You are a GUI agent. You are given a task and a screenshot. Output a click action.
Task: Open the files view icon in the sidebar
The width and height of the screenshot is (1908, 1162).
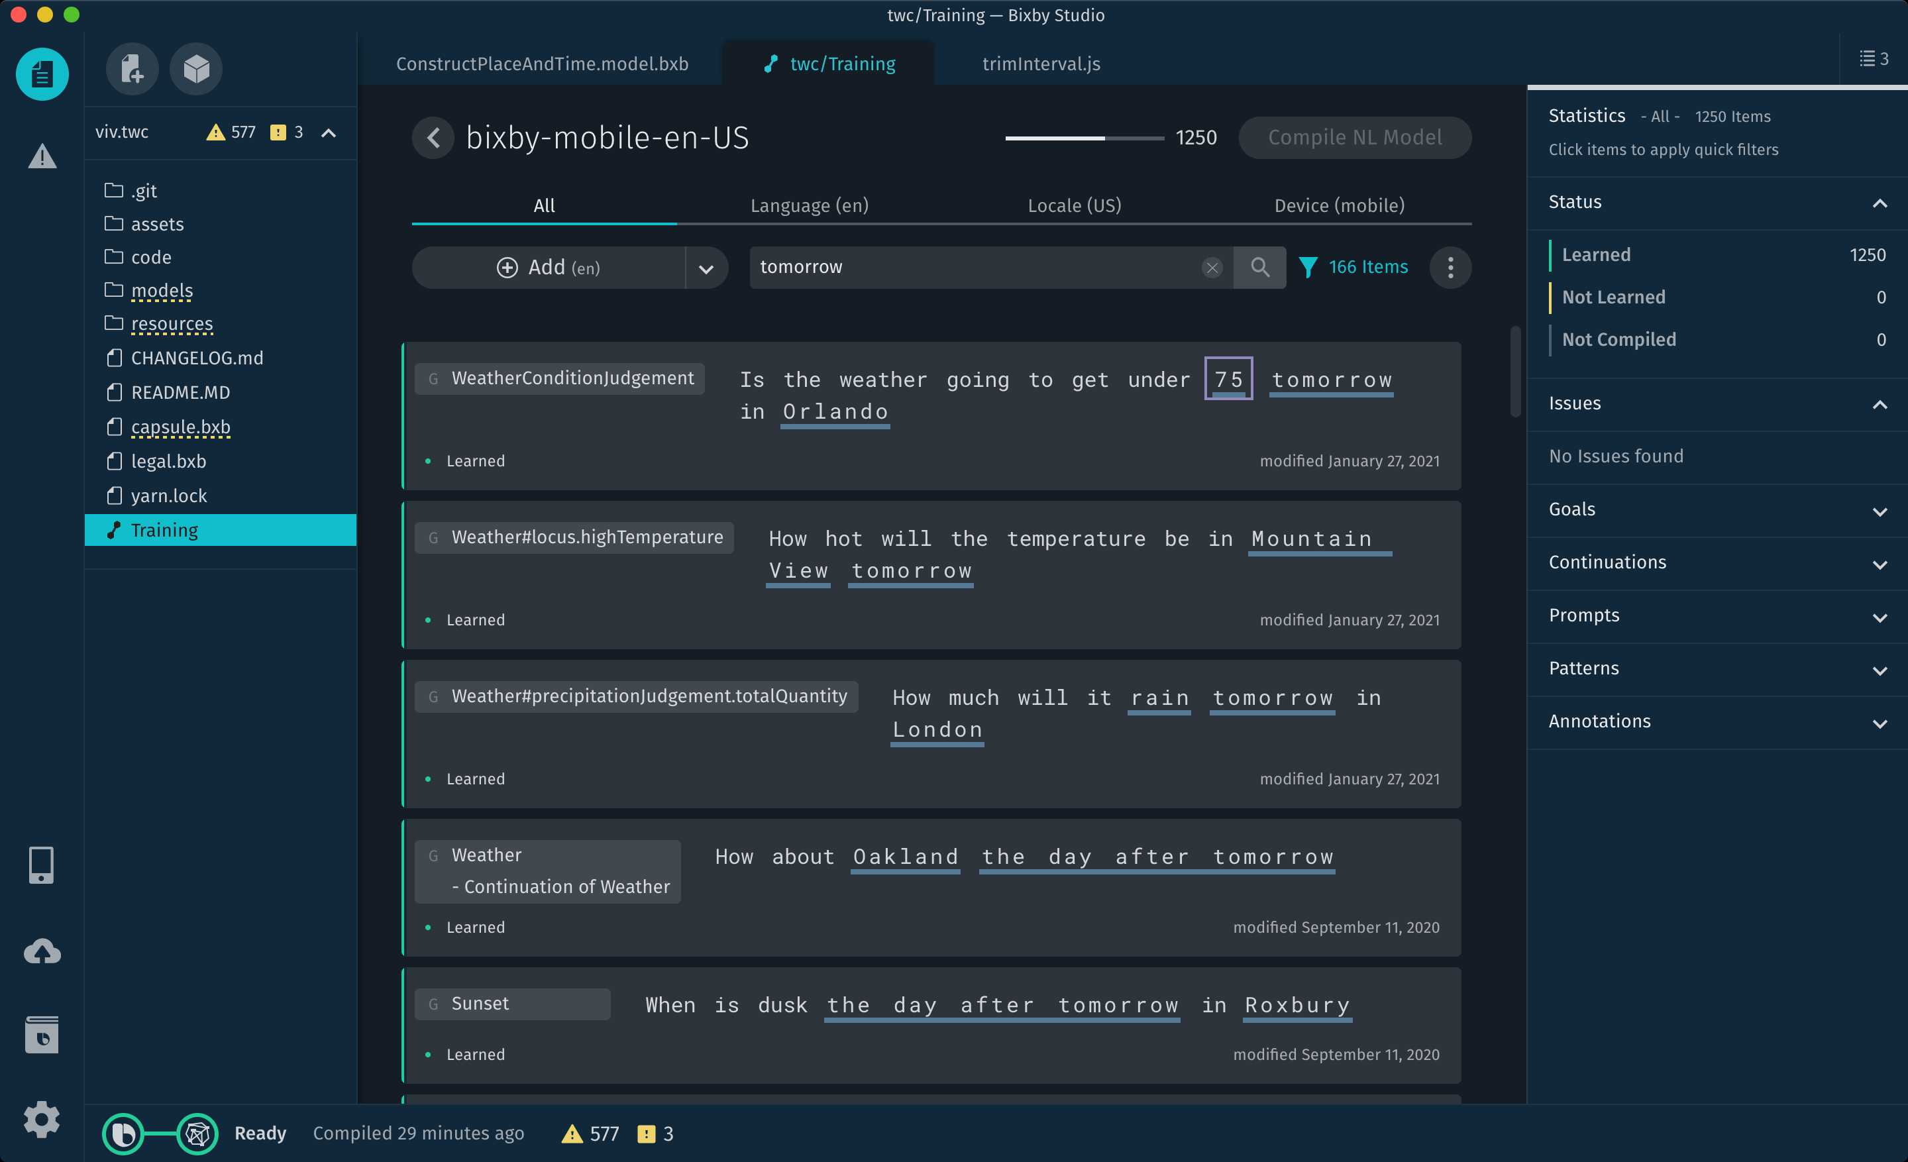tap(42, 74)
